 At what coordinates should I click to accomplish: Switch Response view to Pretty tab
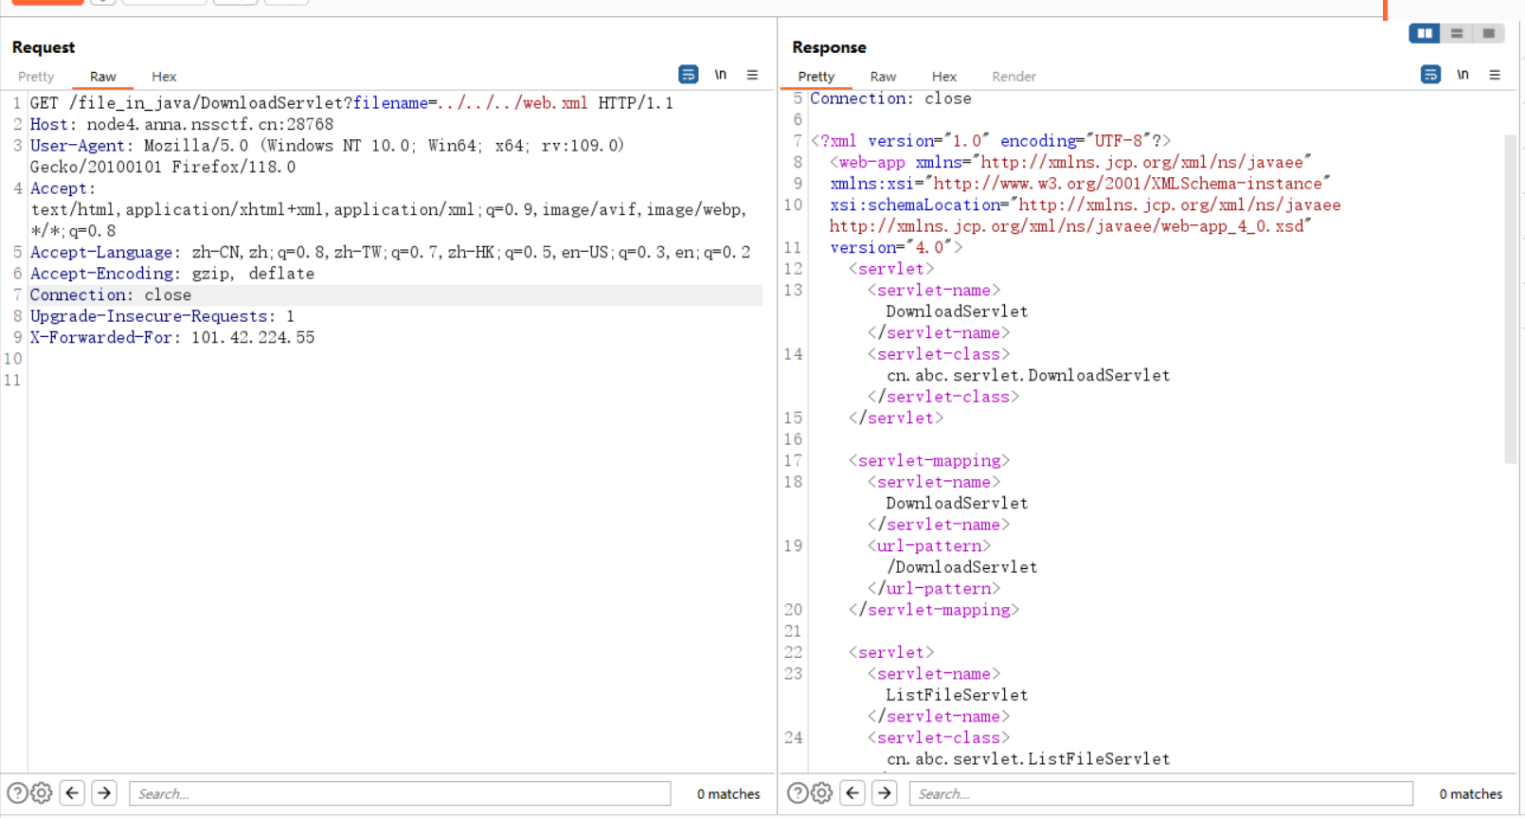(816, 77)
